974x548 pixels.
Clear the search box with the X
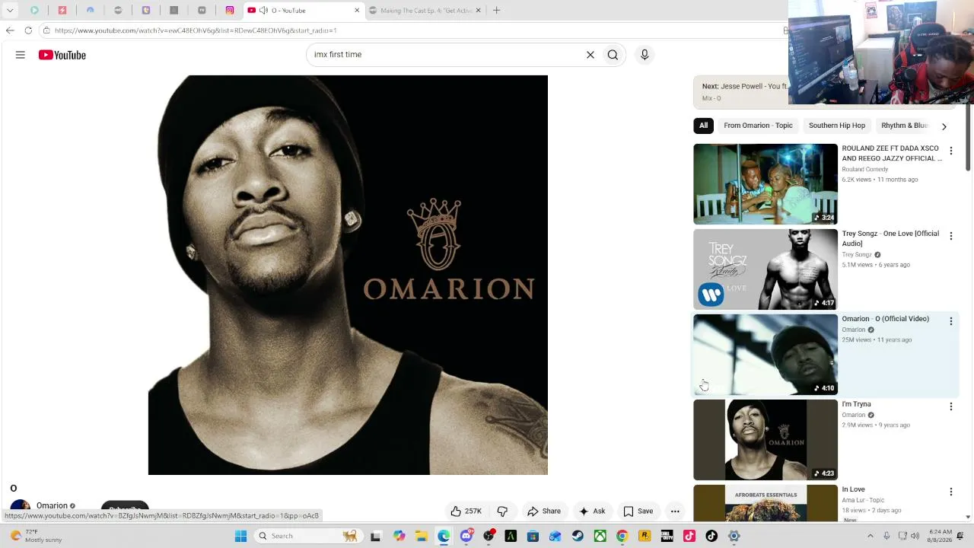[x=590, y=55]
